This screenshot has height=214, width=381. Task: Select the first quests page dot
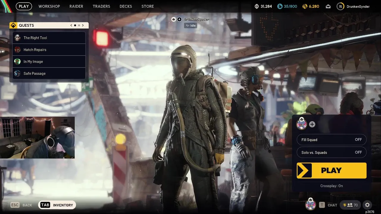click(x=75, y=25)
